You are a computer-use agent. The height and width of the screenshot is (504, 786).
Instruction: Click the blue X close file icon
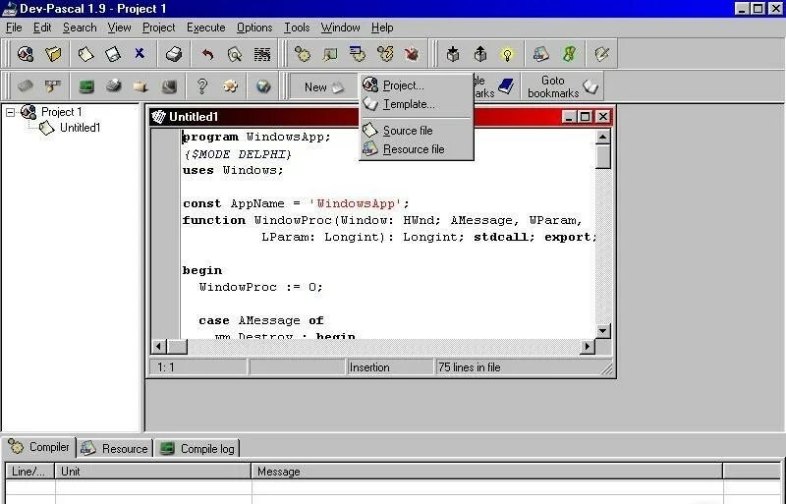(140, 53)
